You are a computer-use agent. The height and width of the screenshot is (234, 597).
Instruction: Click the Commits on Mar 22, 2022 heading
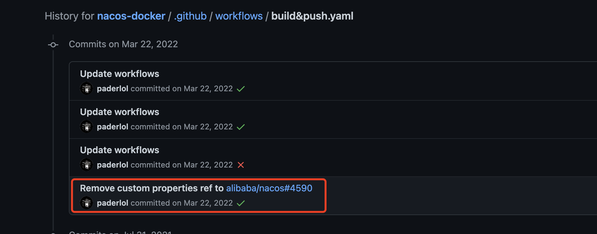(x=123, y=44)
